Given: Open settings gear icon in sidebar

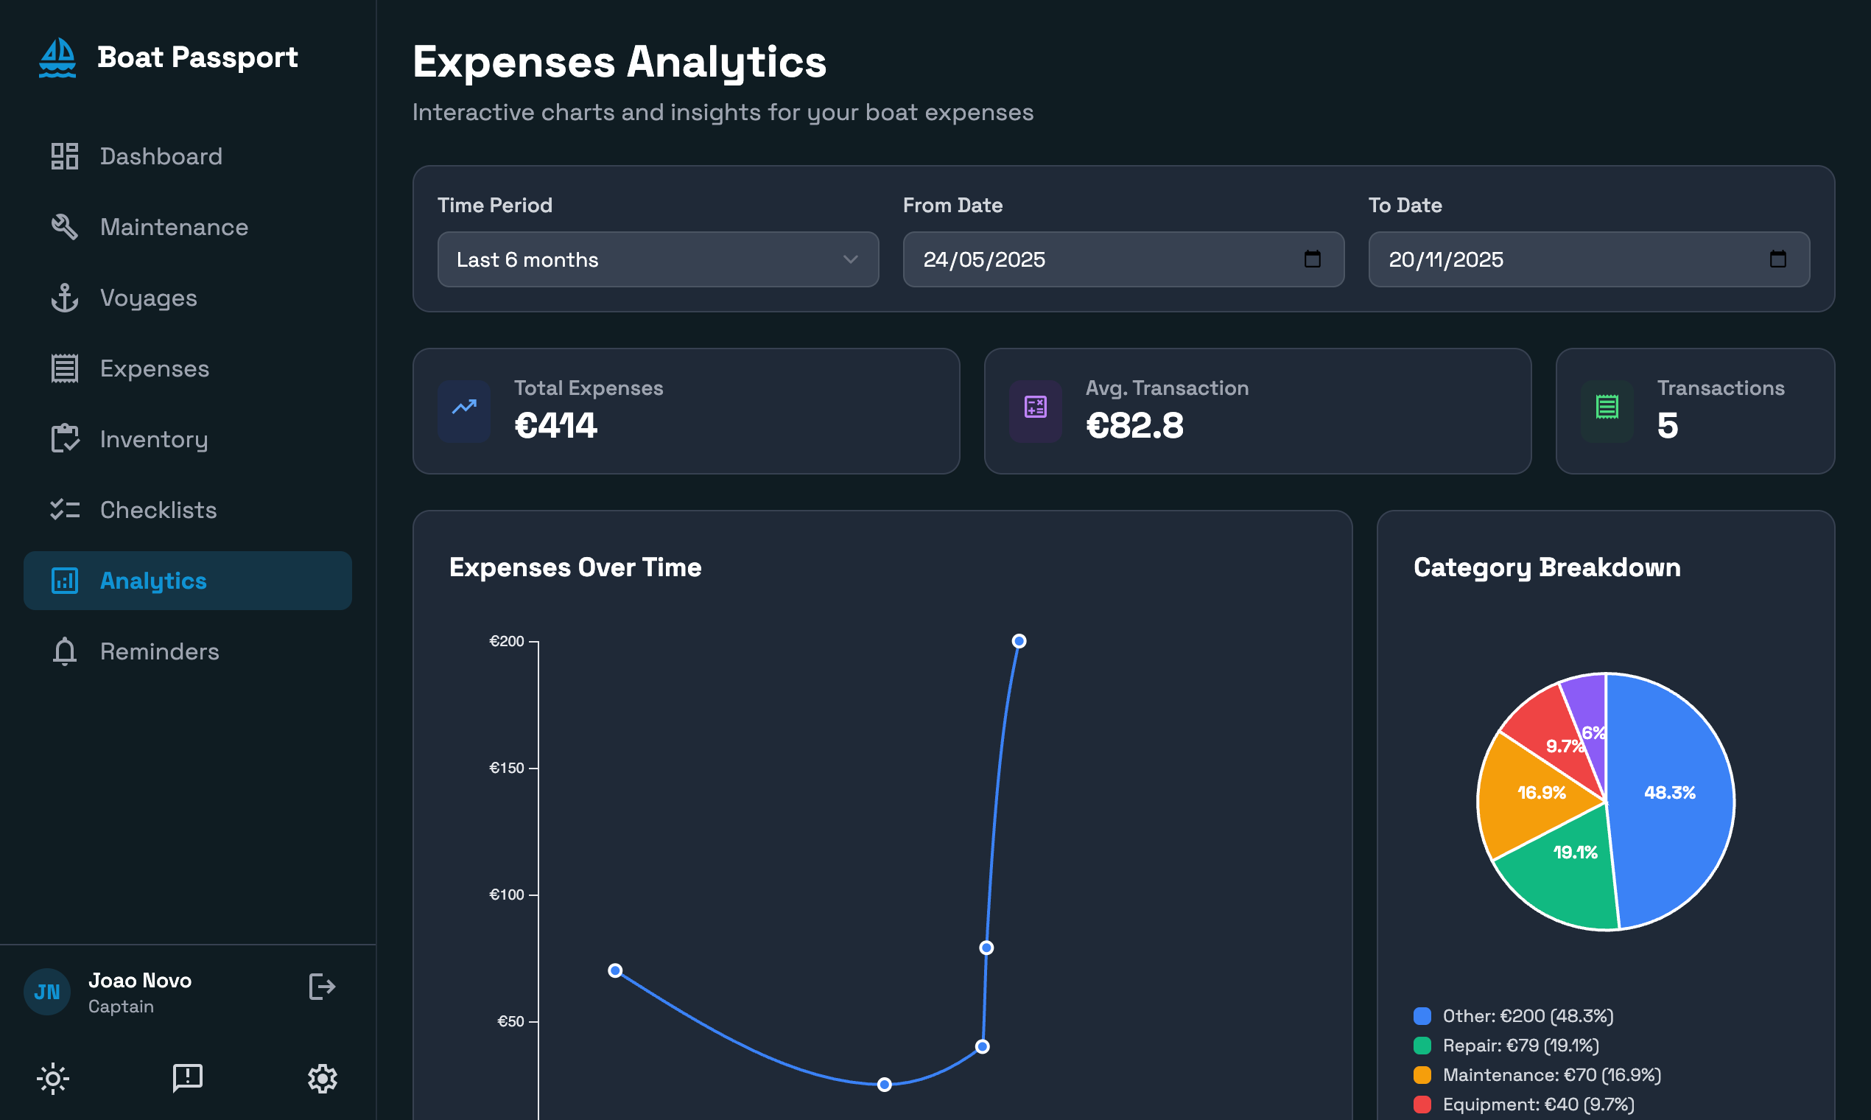Looking at the screenshot, I should [322, 1079].
